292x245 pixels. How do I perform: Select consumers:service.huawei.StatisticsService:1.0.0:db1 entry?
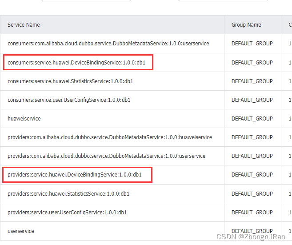[x=70, y=81]
